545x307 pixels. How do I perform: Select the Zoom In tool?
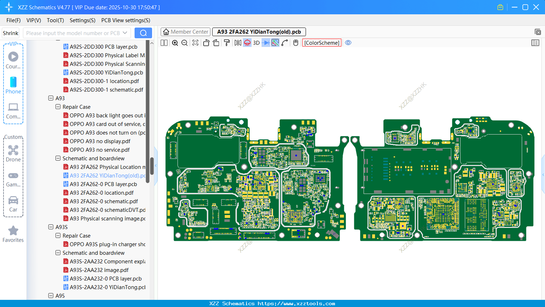(x=175, y=43)
